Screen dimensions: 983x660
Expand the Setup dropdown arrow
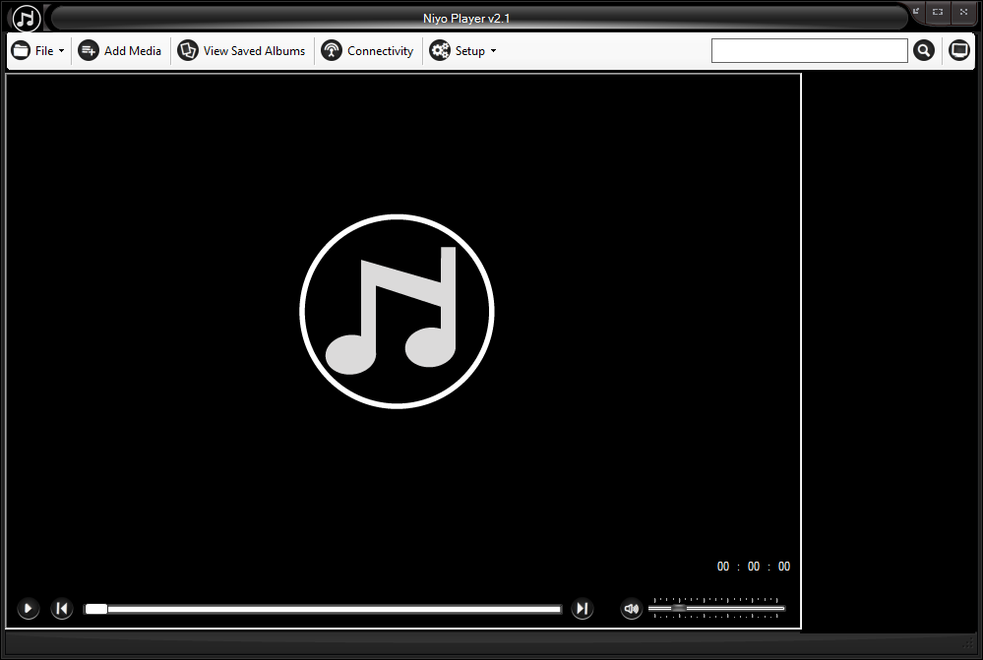click(493, 51)
